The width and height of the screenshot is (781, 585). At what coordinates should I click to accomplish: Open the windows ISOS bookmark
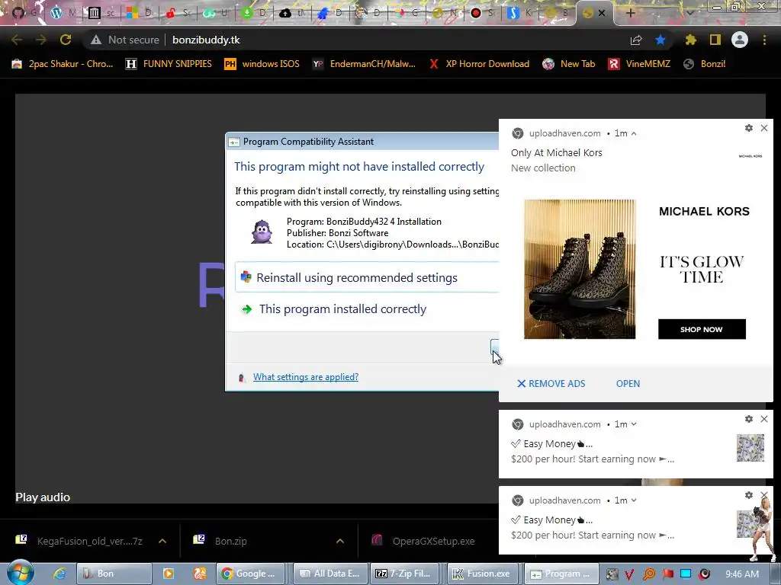[x=262, y=64]
